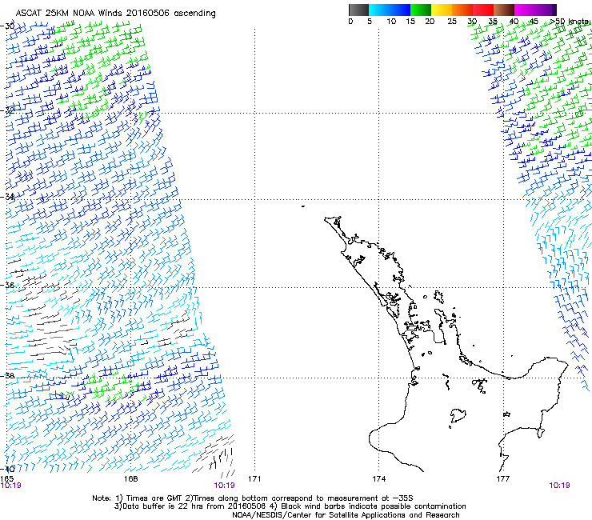Click the legend label '25'
The image size is (592, 520).
[452, 22]
